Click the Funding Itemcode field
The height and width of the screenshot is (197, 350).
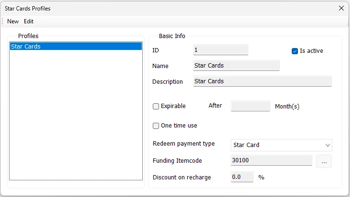pyautogui.click(x=271, y=160)
